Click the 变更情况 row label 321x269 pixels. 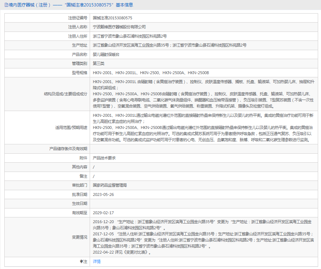pos(79,237)
